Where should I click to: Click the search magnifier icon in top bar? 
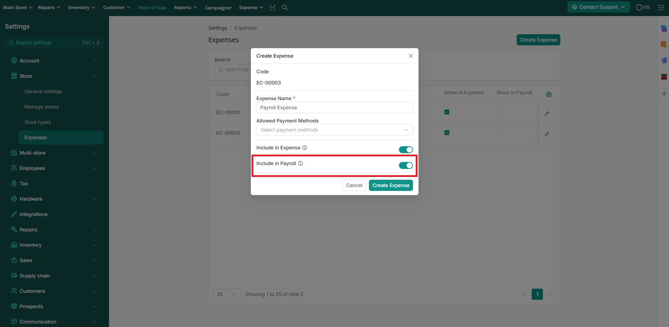(285, 8)
